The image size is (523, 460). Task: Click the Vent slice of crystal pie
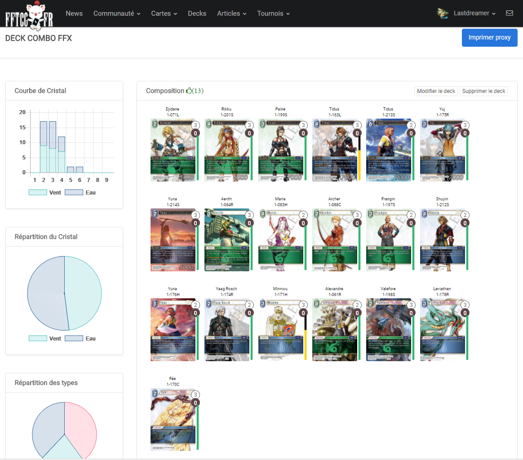(84, 292)
